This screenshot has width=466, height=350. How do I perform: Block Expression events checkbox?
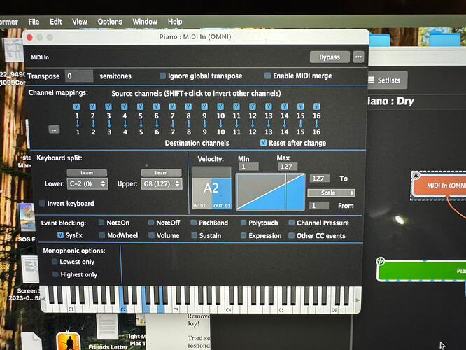(x=243, y=235)
